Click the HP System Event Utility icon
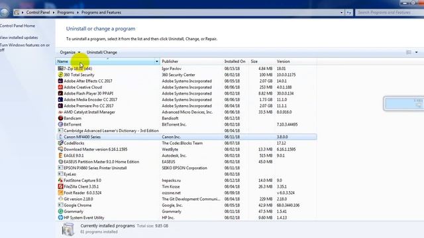The height and width of the screenshot is (238, 424). coord(60,218)
